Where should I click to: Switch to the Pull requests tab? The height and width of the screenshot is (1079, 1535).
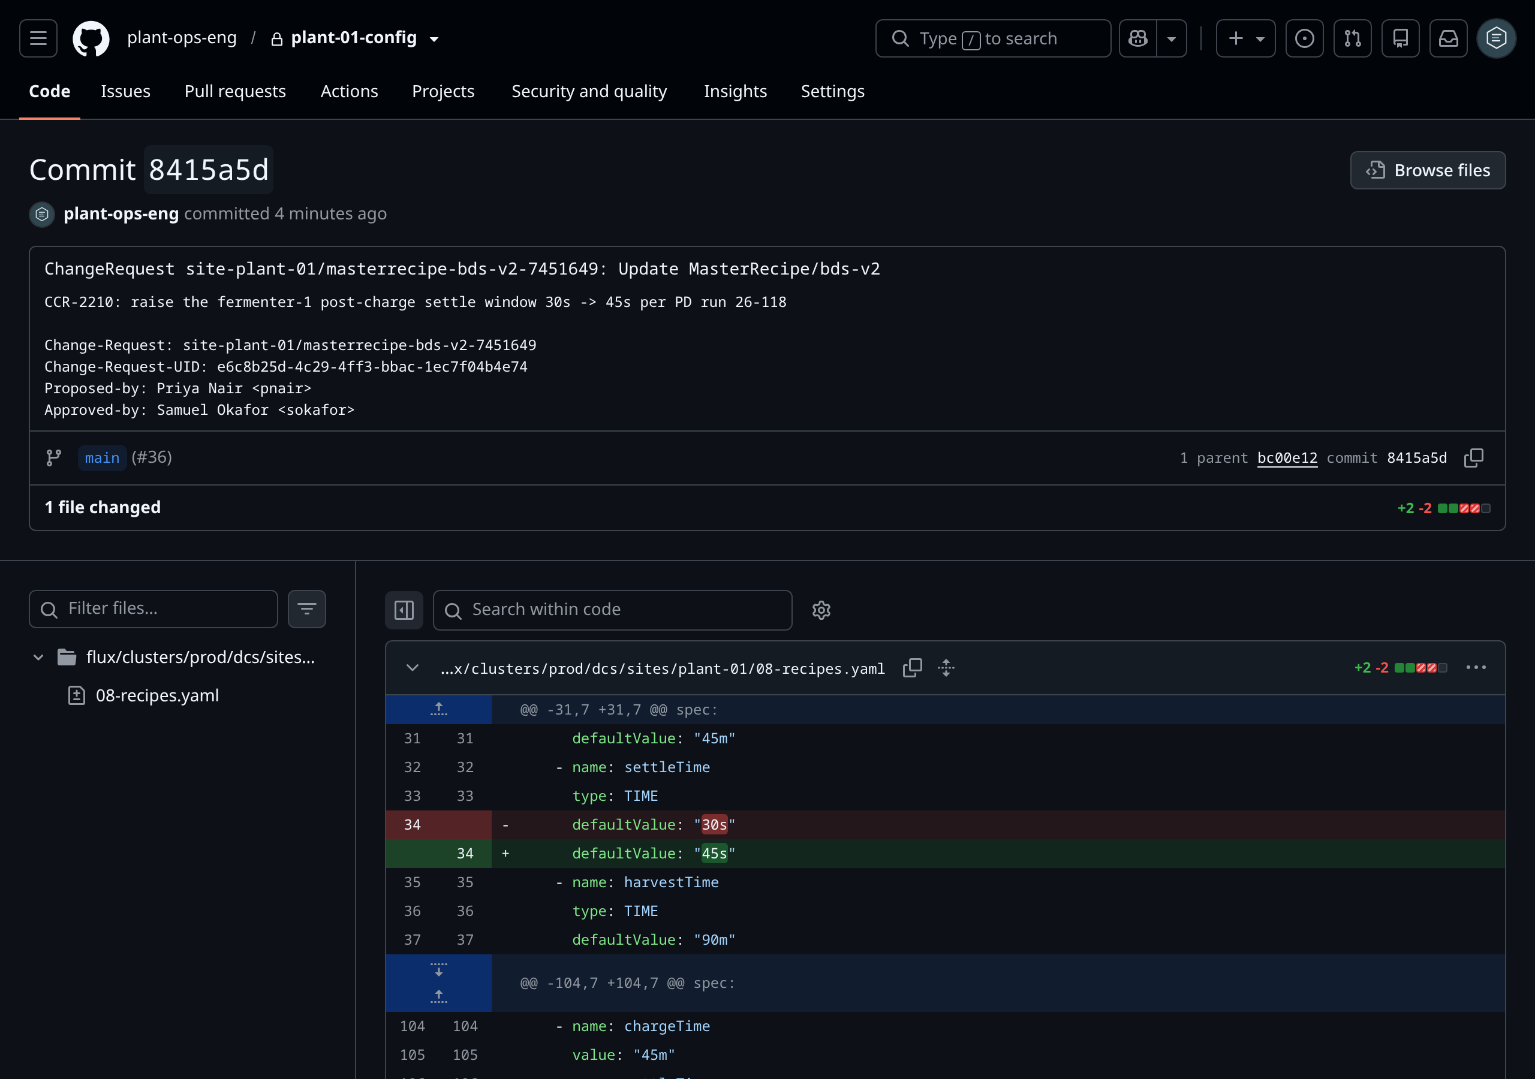(x=235, y=91)
